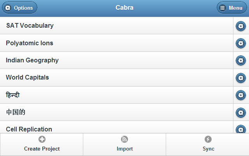The image size is (249, 156).
Task: Open settings gear for the Hindi project
Action: (x=241, y=95)
